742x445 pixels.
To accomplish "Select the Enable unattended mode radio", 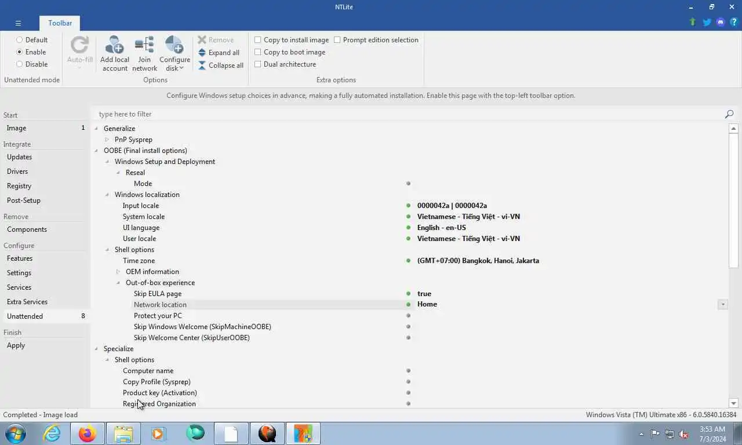I will coord(20,52).
